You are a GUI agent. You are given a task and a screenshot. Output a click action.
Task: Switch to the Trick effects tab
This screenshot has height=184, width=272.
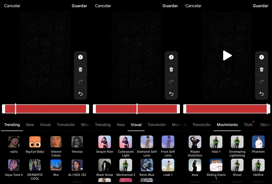point(248,125)
